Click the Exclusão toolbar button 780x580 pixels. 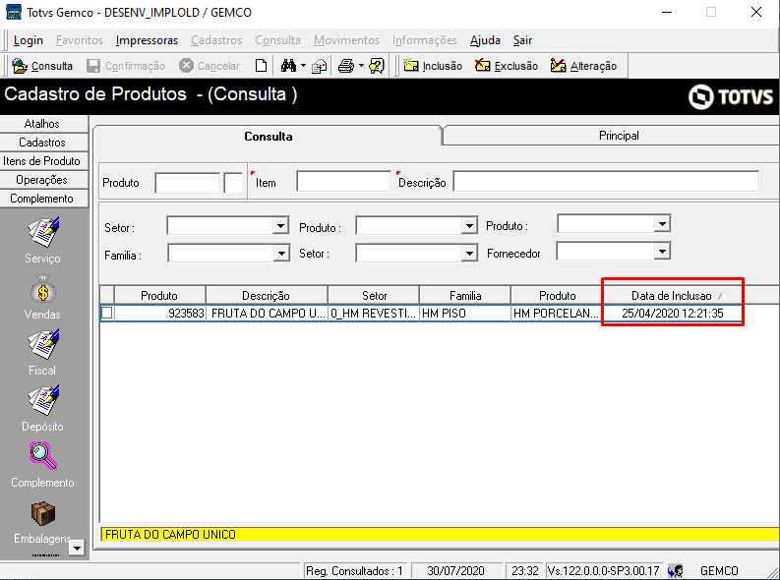(x=507, y=66)
